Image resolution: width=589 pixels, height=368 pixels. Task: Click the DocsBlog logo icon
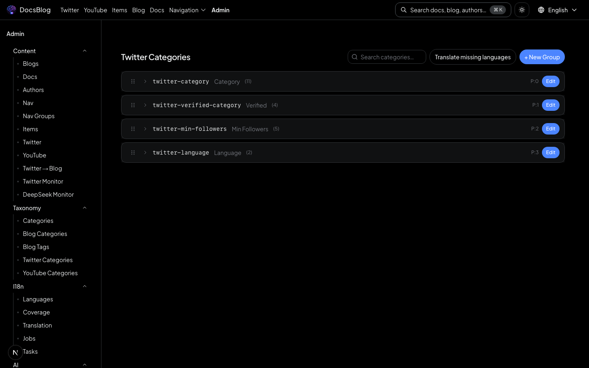11,10
